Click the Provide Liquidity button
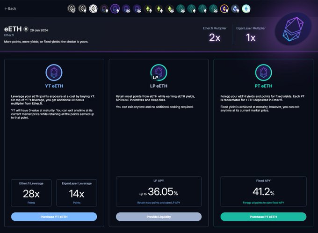Image resolution: width=318 pixels, height=233 pixels. 159,217
